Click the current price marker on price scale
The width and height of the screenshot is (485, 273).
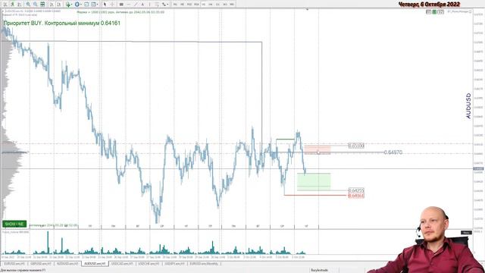478,168
